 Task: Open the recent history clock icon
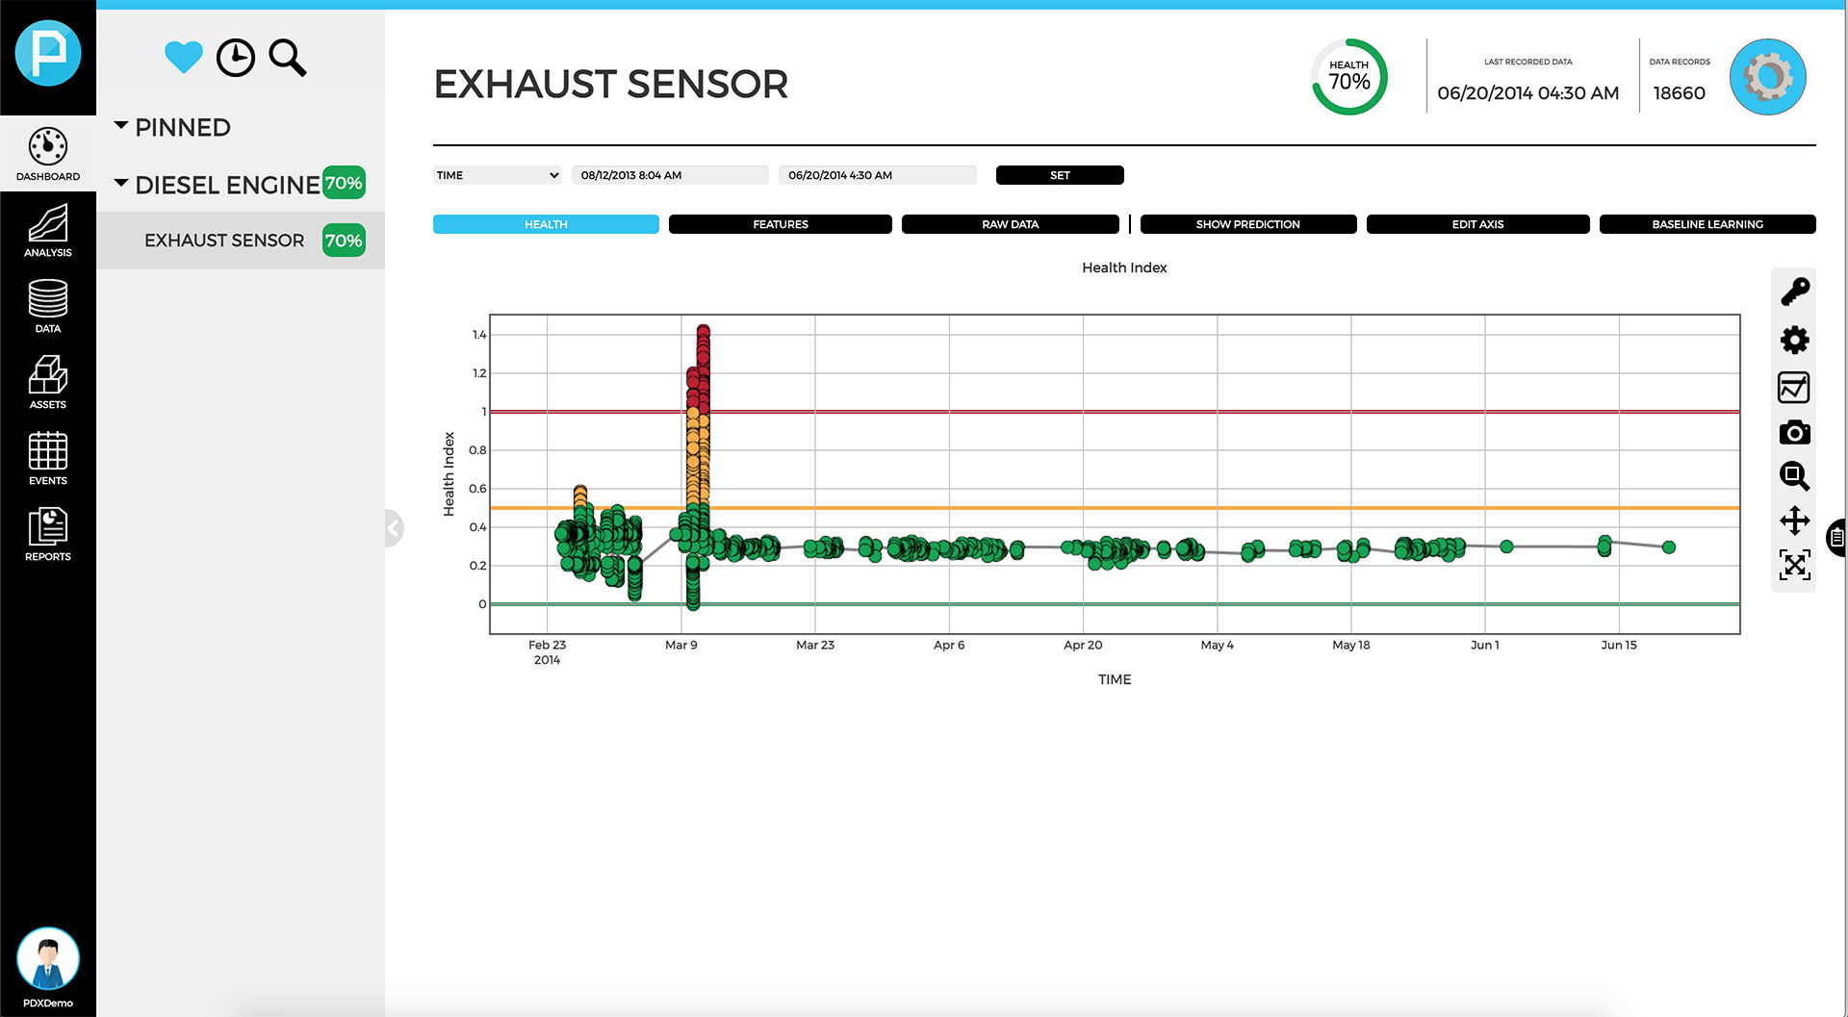235,58
